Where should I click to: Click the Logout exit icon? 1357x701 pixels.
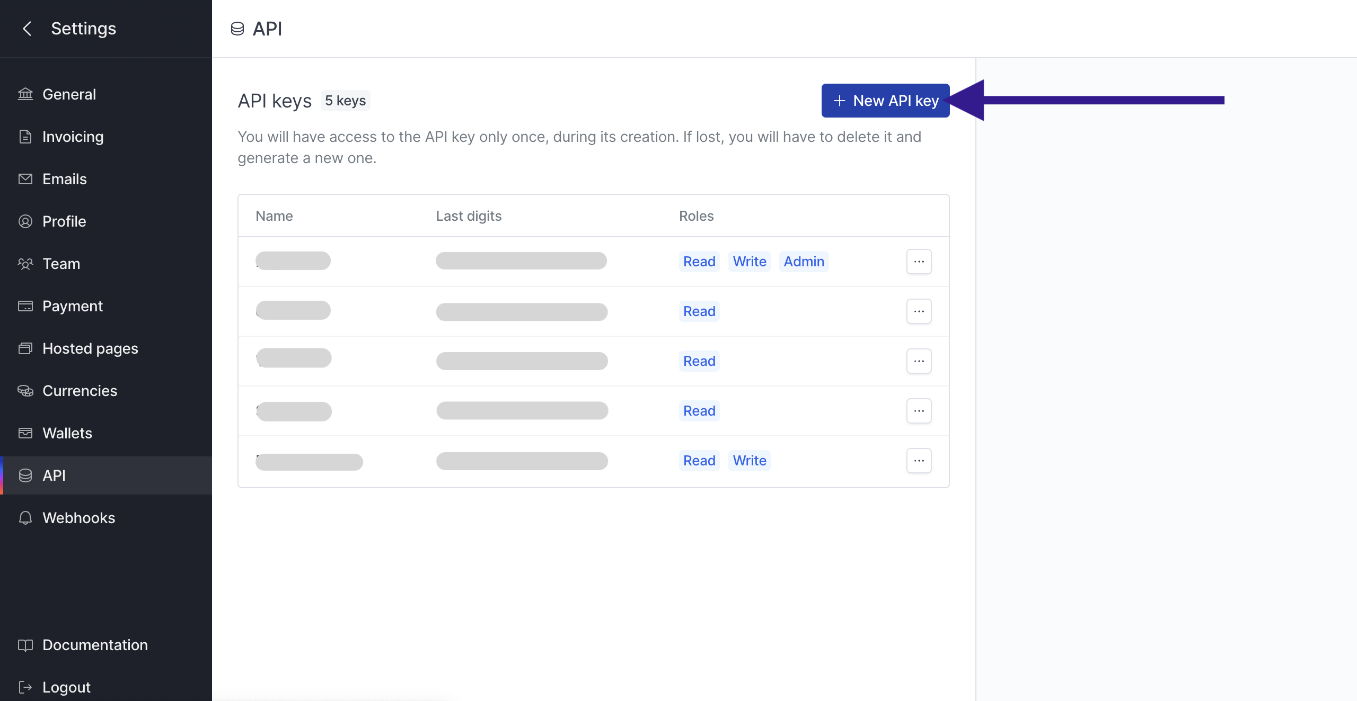(25, 687)
